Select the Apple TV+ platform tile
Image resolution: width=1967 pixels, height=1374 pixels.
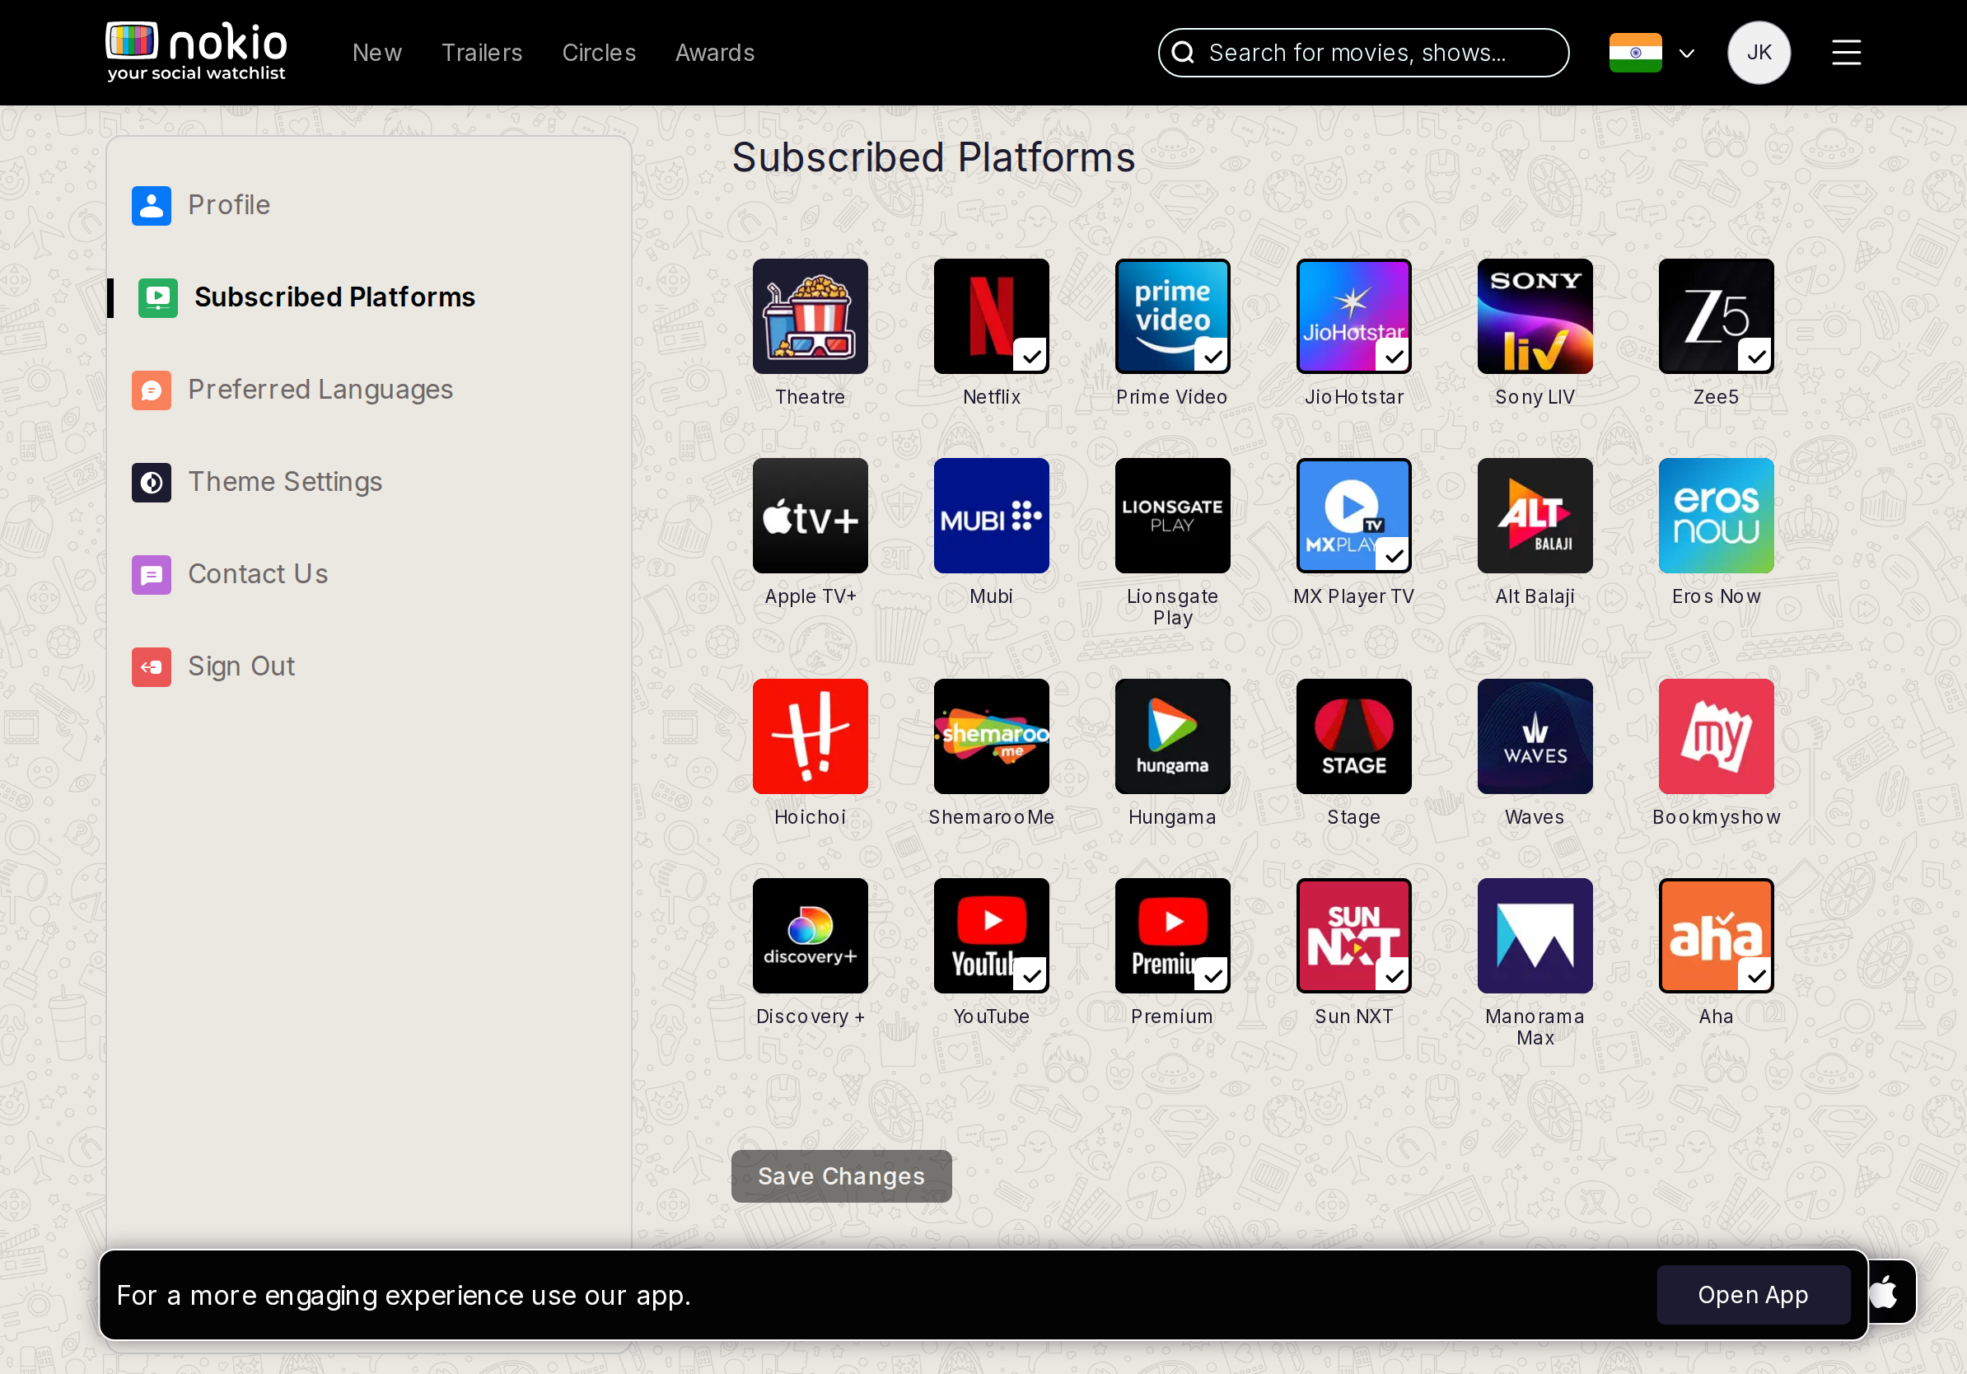pos(810,516)
